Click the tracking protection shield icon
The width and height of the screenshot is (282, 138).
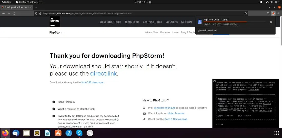[36, 14]
